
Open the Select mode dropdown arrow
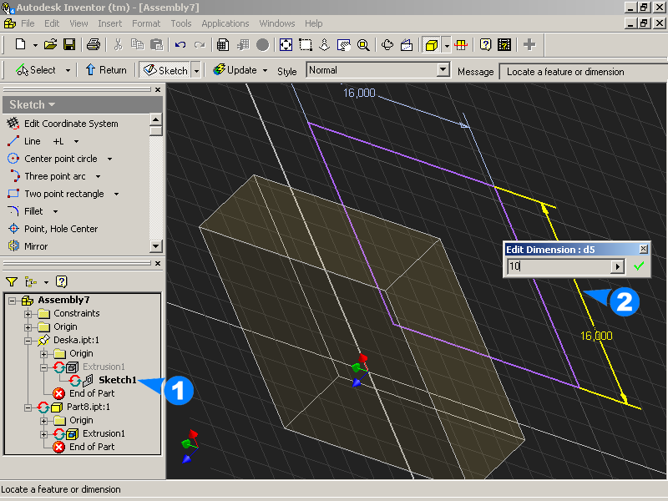(68, 70)
